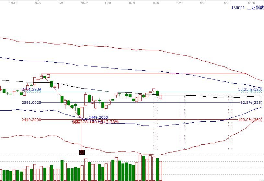The height and width of the screenshot is (181, 264).
Task: Click the 62.5%(225) retracement level label
Action: pos(251,103)
